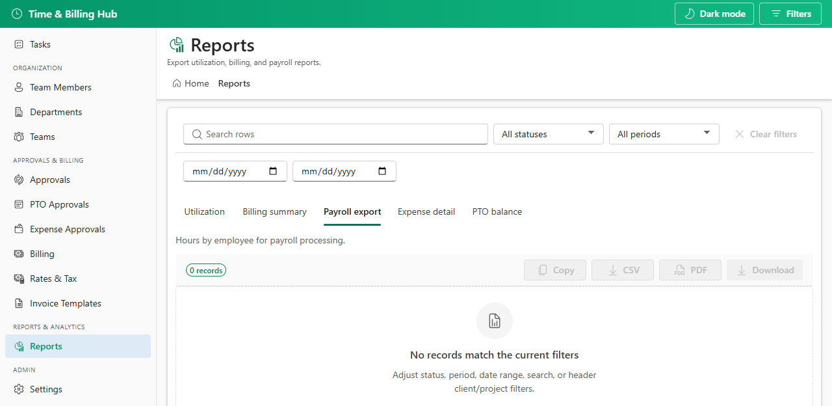Viewport: 832px width, 406px height.
Task: Switch to the Billing summary tab
Action: [274, 211]
